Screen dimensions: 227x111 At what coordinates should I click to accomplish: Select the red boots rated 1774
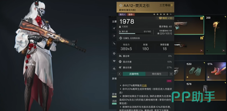pyautogui.click(x=216, y=71)
